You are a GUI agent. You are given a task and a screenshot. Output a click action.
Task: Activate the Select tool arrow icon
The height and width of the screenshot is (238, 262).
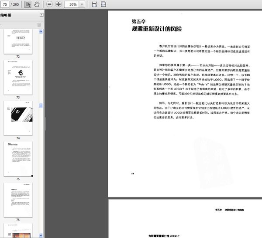[28, 4]
